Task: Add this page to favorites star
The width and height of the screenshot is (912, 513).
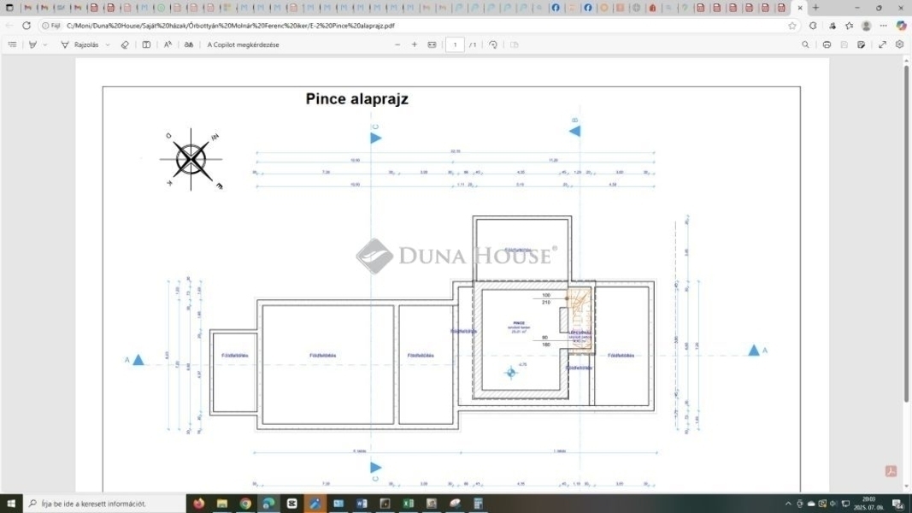Action: (792, 26)
